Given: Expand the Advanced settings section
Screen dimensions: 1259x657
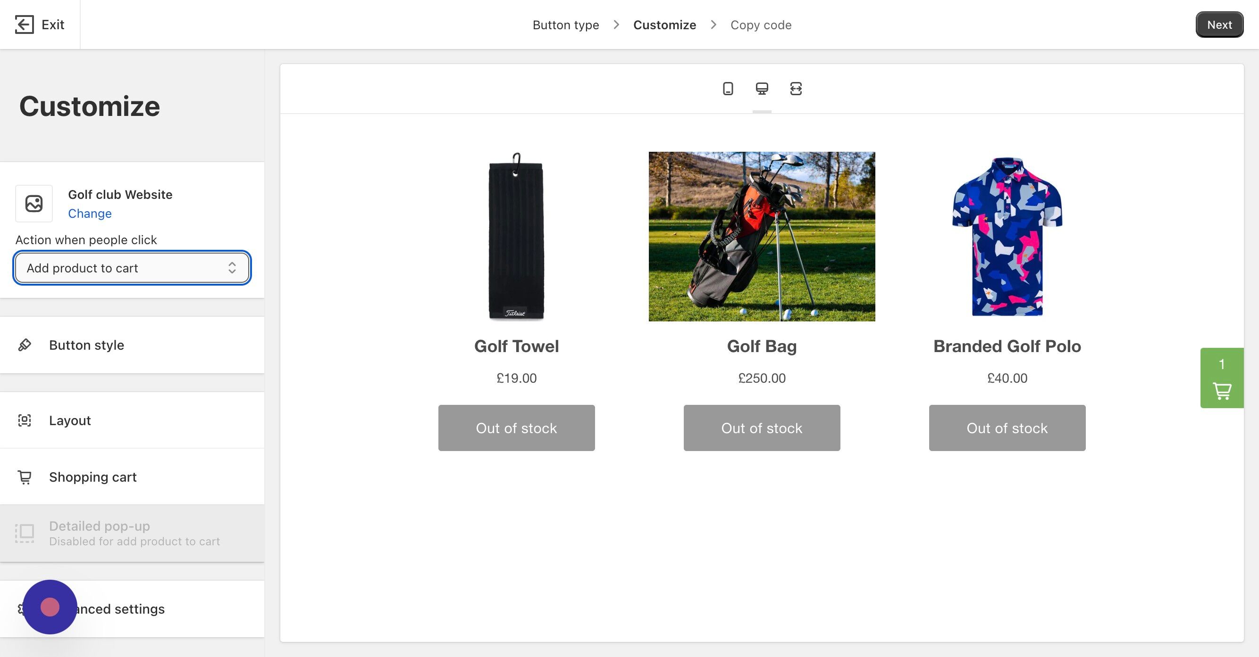Looking at the screenshot, I should 132,608.
